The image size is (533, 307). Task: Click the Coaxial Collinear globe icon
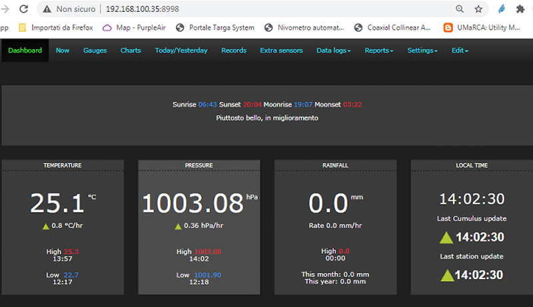(358, 28)
